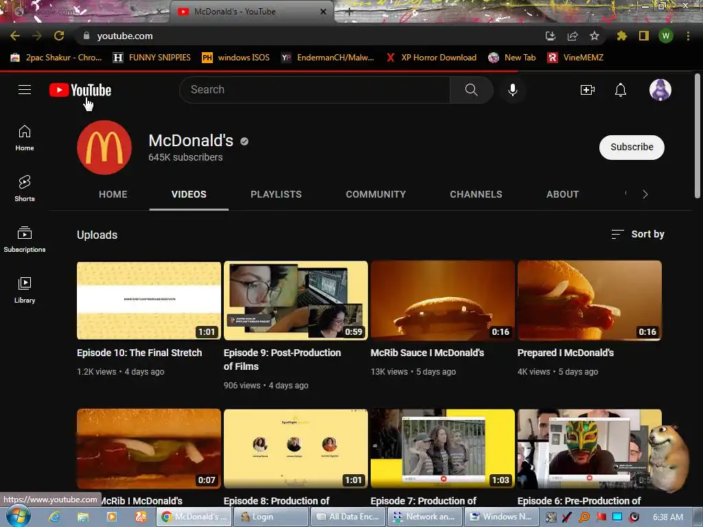Open Shorts in the sidebar
703x527 pixels.
(x=25, y=189)
